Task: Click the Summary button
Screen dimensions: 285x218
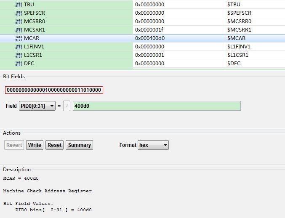Action: [80, 145]
